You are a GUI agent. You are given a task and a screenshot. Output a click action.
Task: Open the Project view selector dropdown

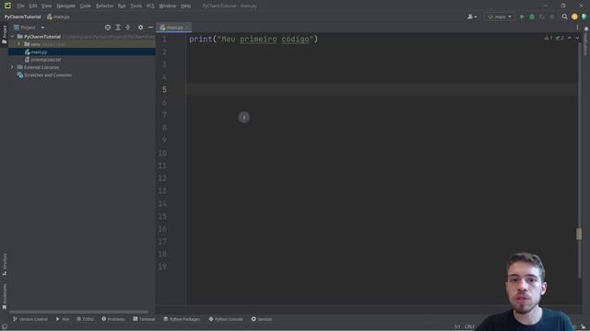(x=29, y=28)
